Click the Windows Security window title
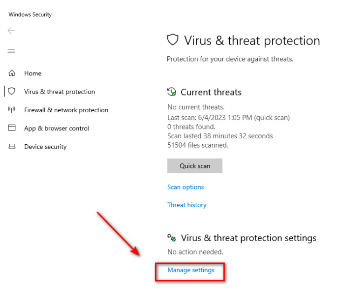This screenshot has height=303, width=364. point(30,14)
